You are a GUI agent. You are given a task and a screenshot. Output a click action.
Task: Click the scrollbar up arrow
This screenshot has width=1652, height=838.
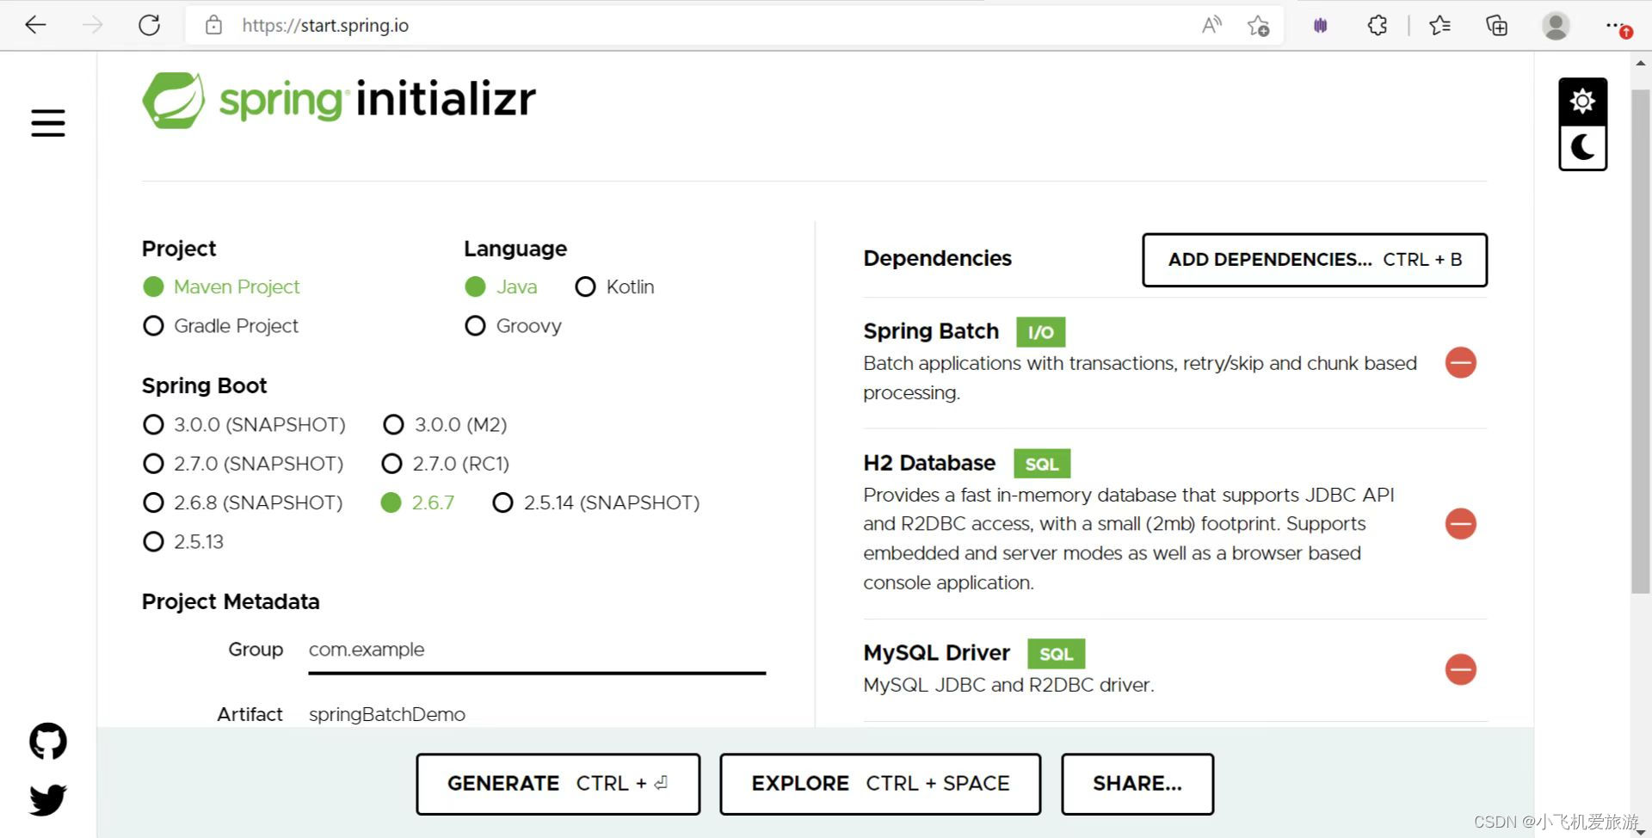click(1641, 63)
